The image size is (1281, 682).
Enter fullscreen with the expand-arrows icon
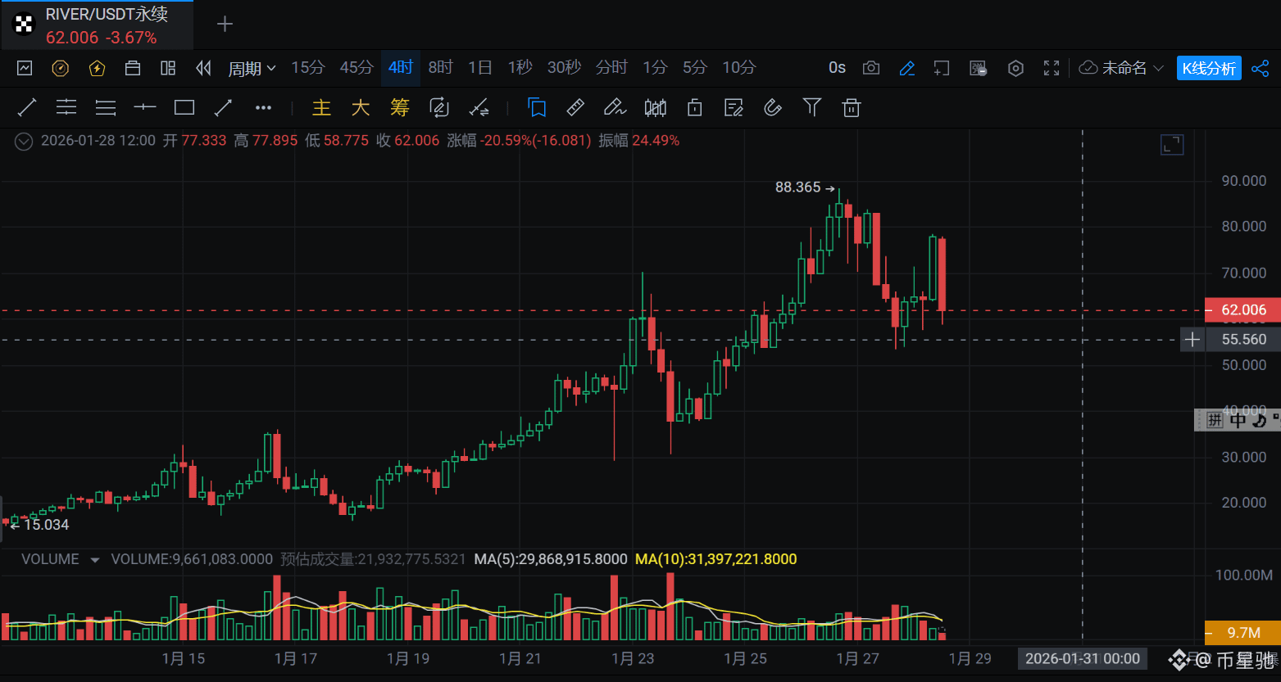[x=1052, y=68]
